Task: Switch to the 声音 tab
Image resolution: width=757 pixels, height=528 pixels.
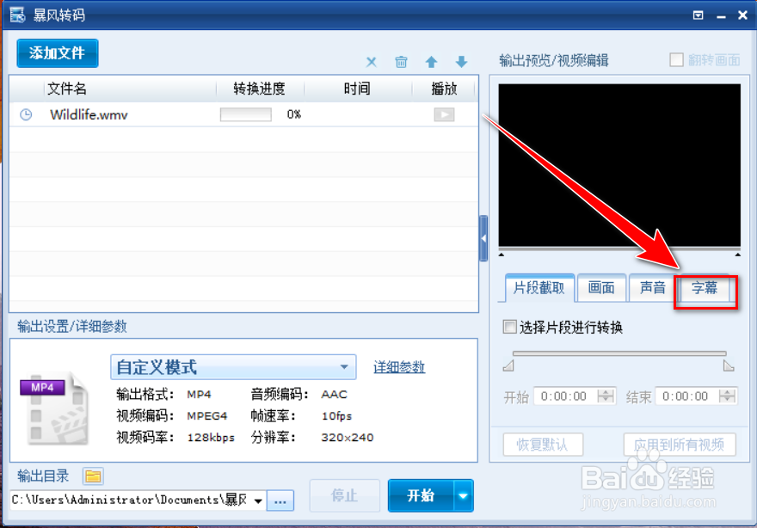Action: (x=652, y=288)
